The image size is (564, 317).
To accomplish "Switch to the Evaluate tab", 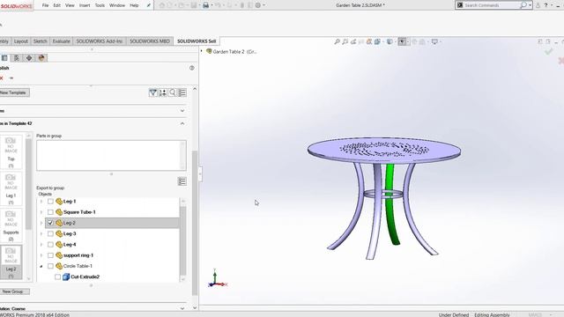I will point(61,41).
